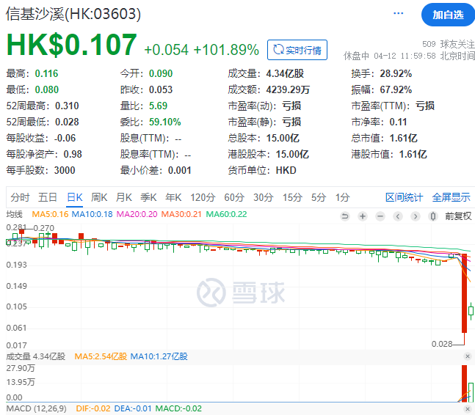Click the candlestick style icon

click(433, 216)
